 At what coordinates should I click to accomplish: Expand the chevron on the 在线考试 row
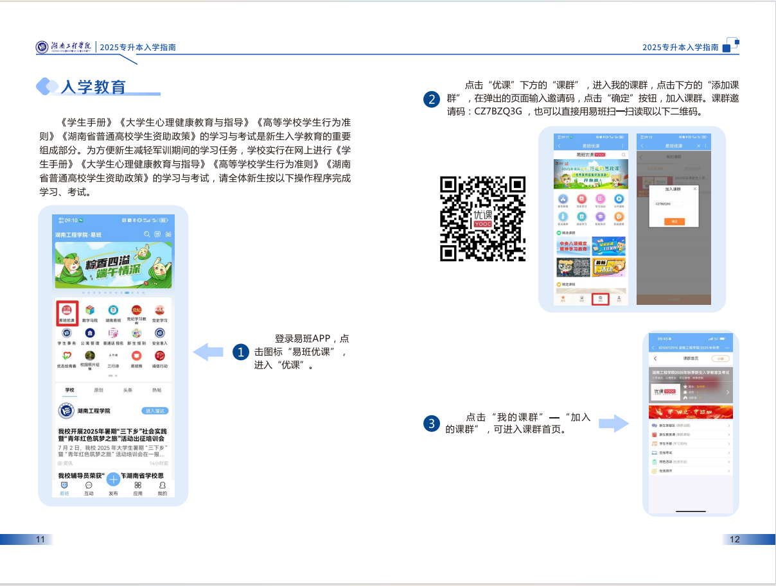pyautogui.click(x=729, y=452)
